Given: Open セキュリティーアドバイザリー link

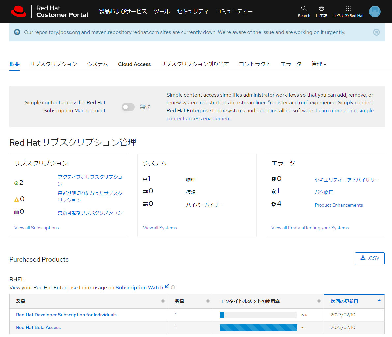Looking at the screenshot, I should click(347, 180).
